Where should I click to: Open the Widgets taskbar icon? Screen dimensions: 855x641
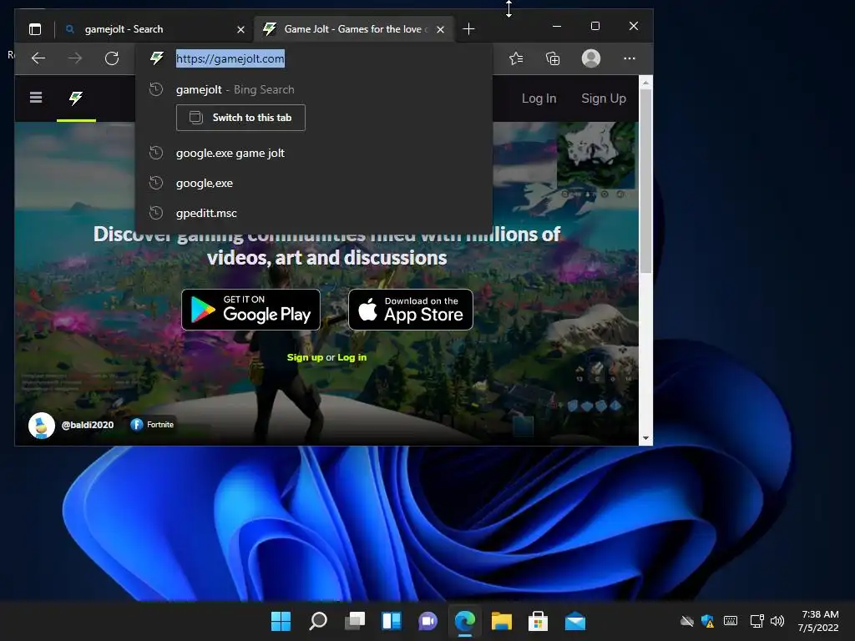pyautogui.click(x=392, y=621)
